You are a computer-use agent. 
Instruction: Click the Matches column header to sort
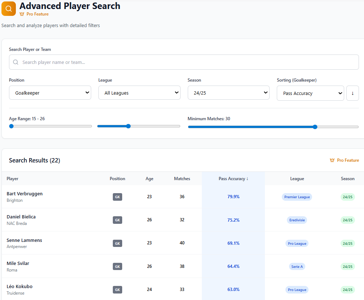[x=182, y=178]
